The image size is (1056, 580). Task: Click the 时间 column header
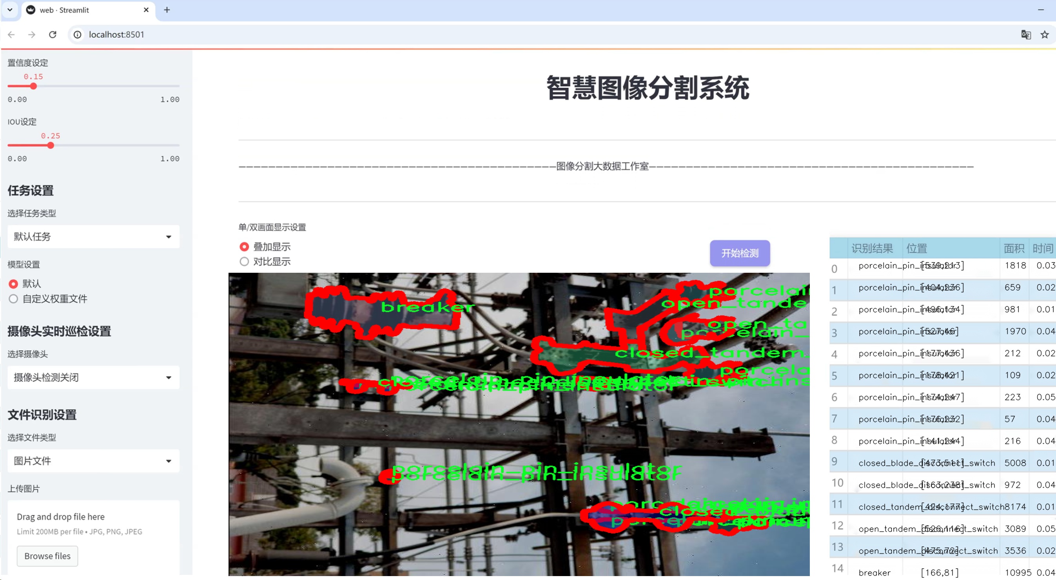[1042, 248]
